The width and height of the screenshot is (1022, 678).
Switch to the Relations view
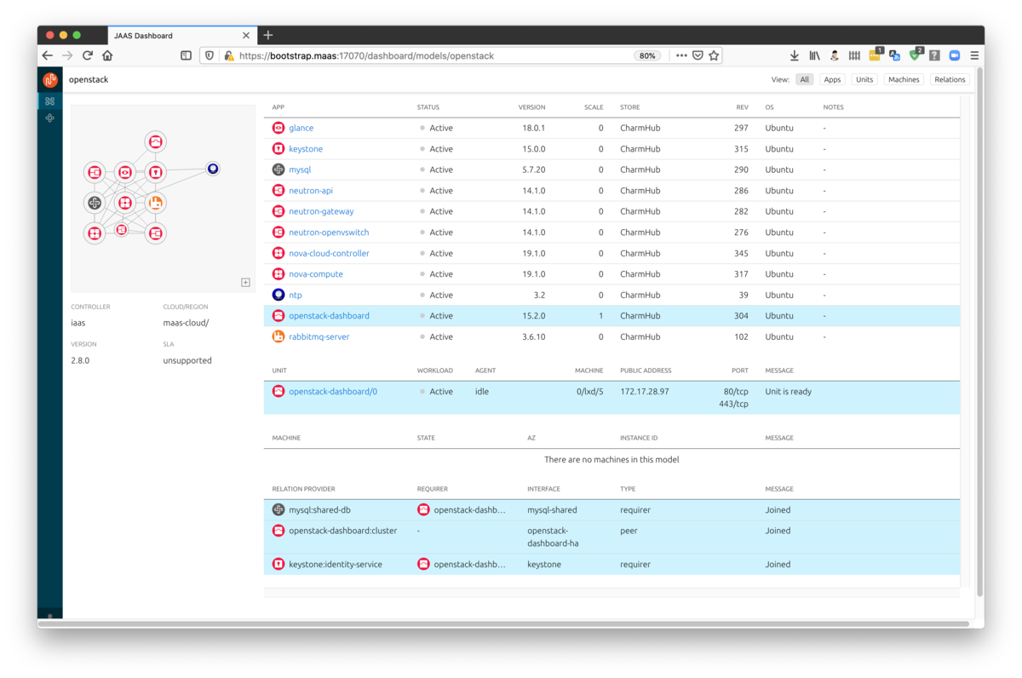(950, 79)
